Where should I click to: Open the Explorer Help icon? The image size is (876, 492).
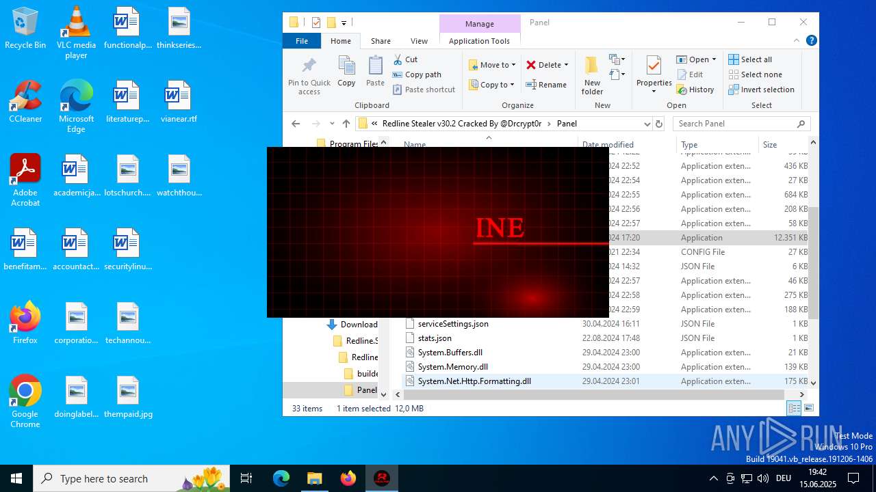(812, 40)
